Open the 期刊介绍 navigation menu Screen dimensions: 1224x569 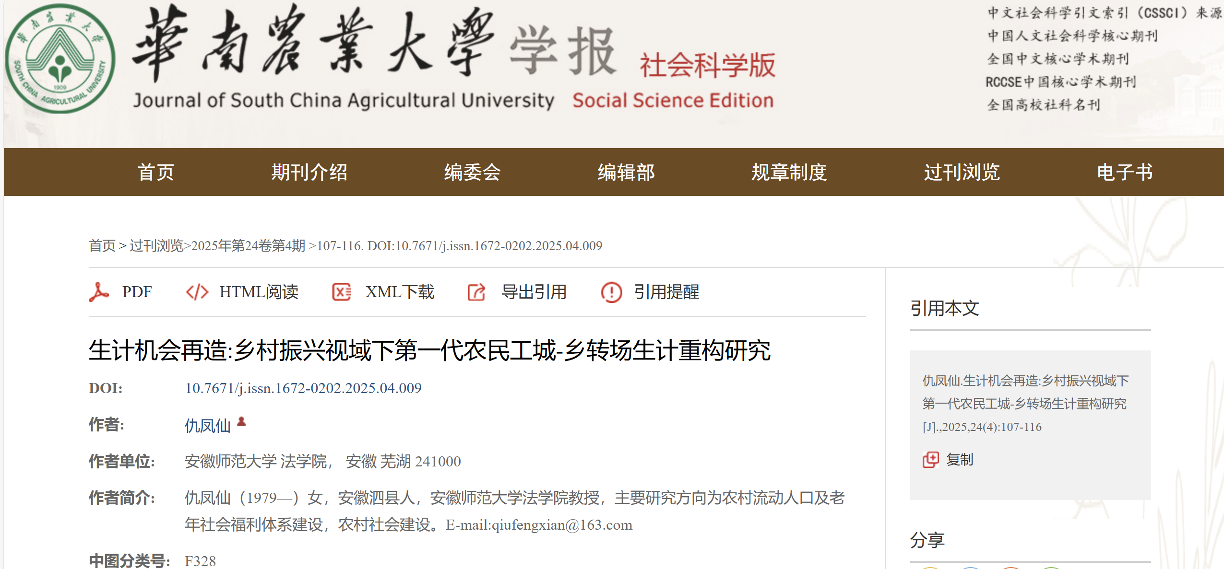click(309, 172)
